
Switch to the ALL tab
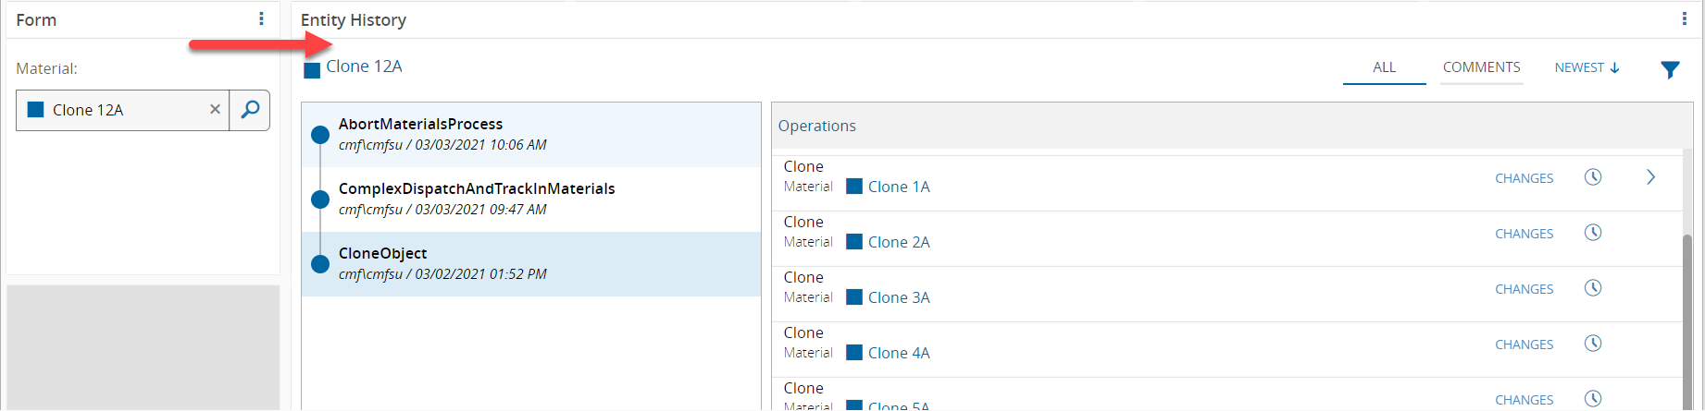click(1384, 67)
